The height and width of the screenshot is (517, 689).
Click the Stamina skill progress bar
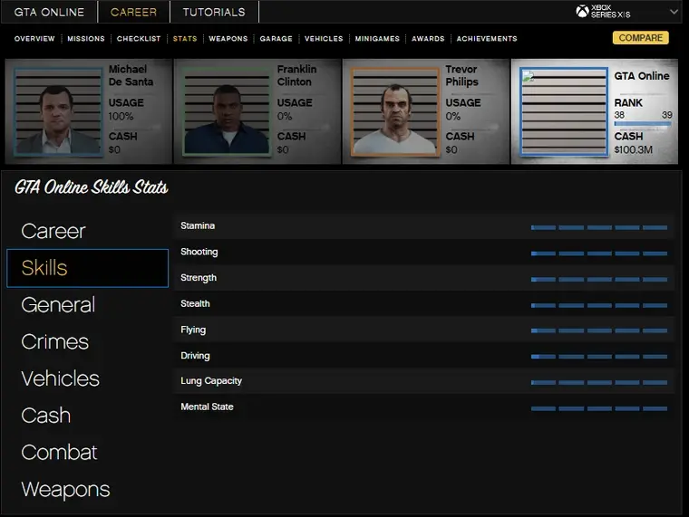click(599, 227)
